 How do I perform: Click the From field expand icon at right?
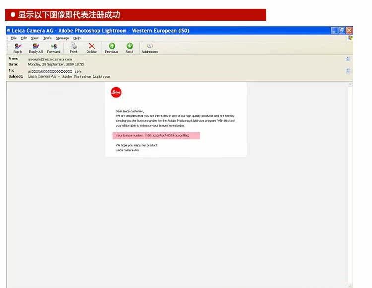click(x=348, y=59)
